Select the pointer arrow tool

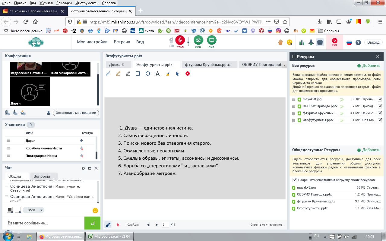178,74
